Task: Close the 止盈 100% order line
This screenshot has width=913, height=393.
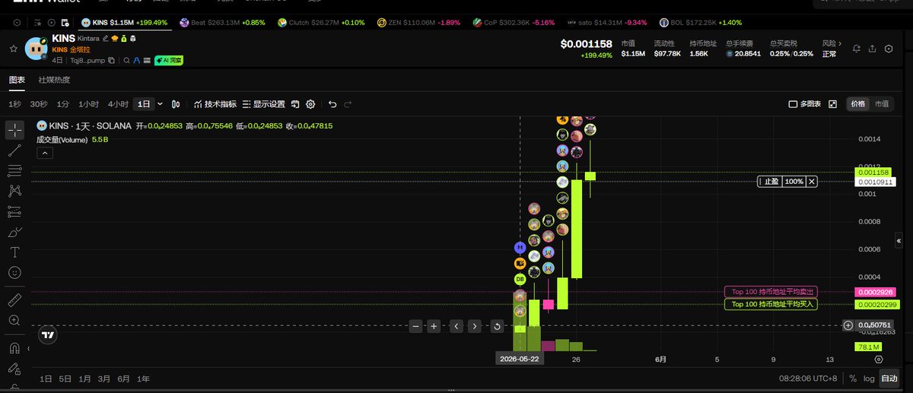Action: (812, 182)
